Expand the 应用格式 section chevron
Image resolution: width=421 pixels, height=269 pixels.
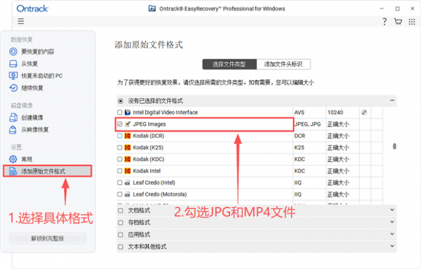click(392, 234)
